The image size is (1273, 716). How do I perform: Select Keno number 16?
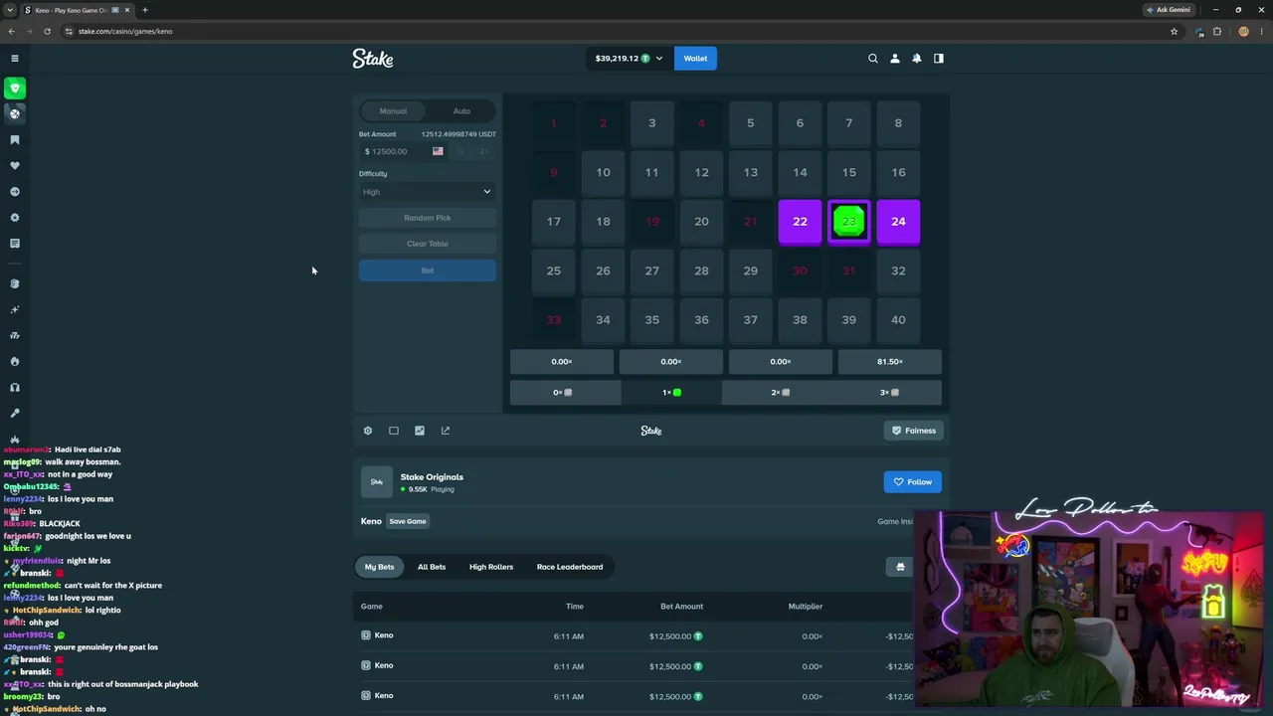coord(898,172)
